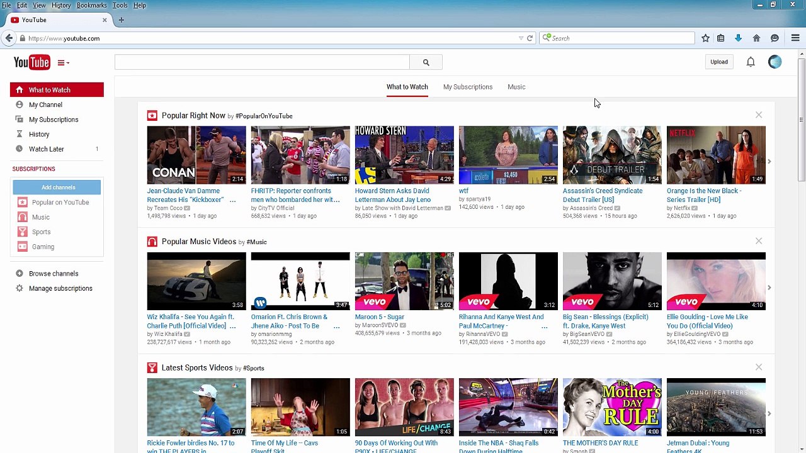Switch to the Music tab

(x=516, y=87)
